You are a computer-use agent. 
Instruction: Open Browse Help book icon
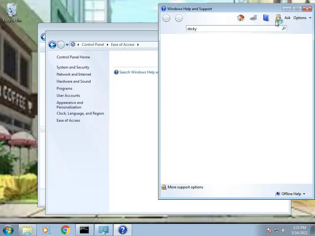(266, 18)
